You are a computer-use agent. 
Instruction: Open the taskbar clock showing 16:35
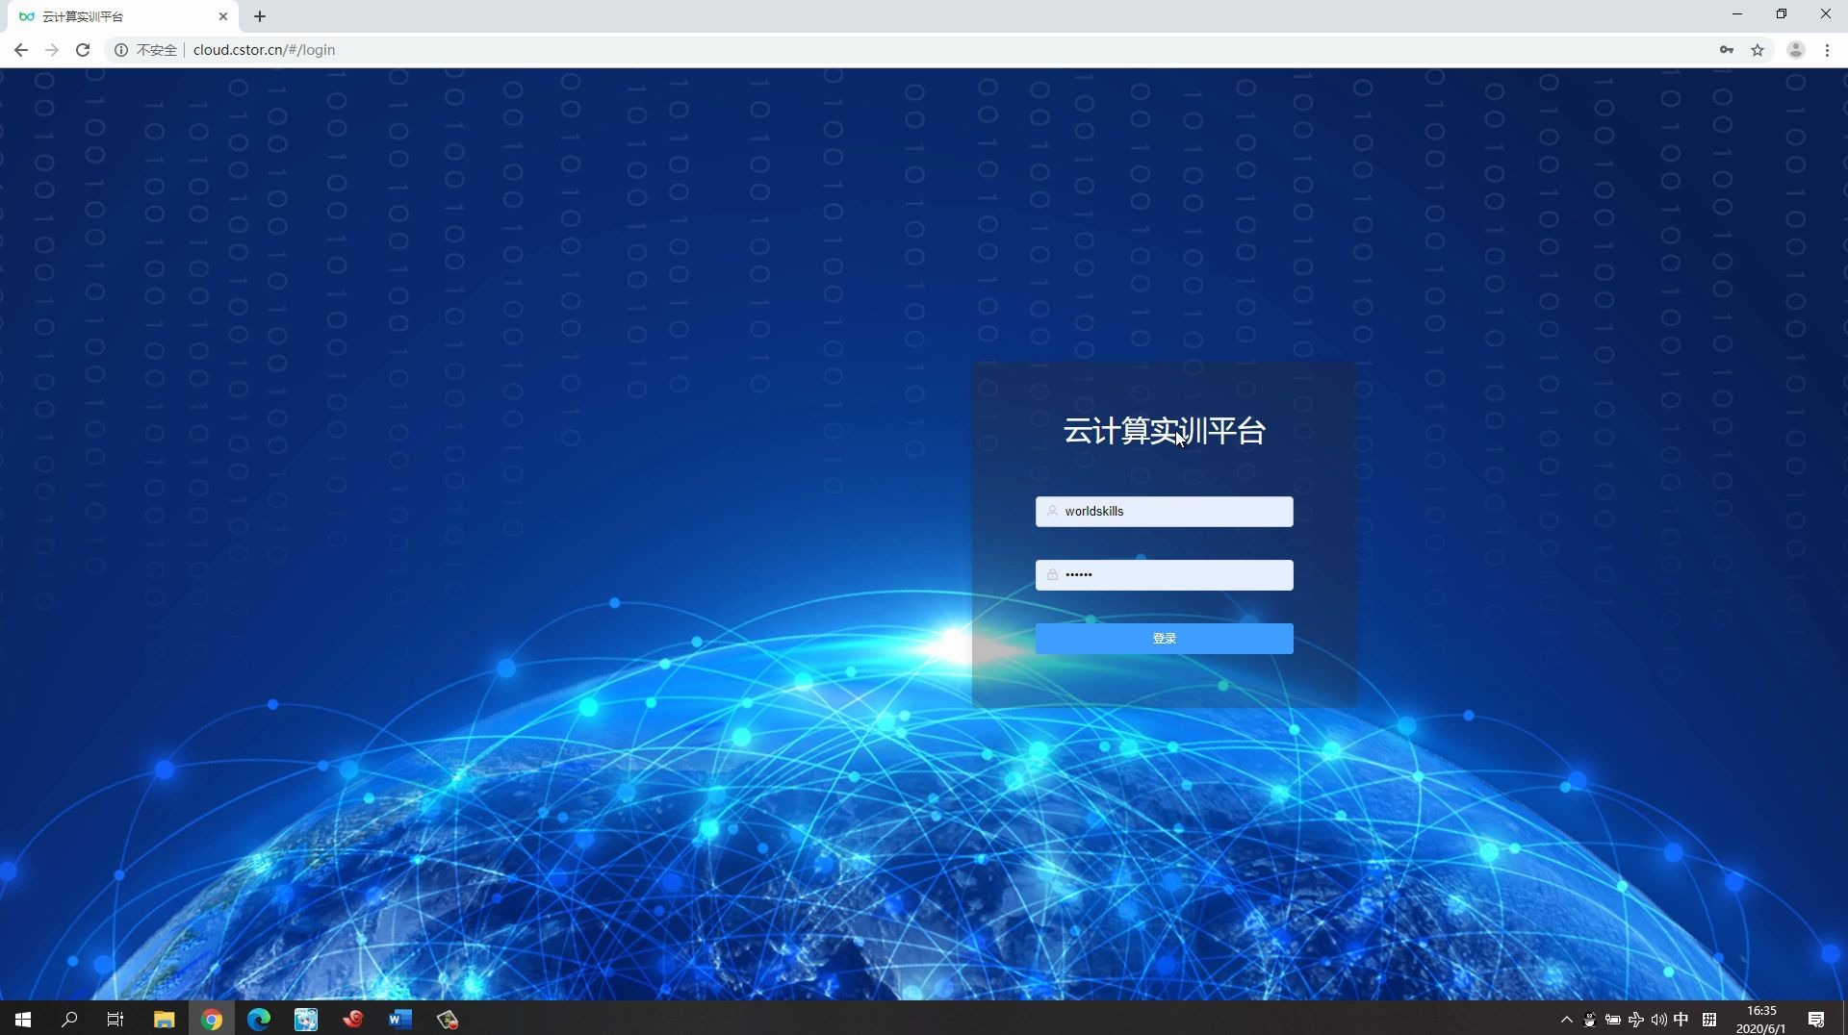click(1761, 1020)
